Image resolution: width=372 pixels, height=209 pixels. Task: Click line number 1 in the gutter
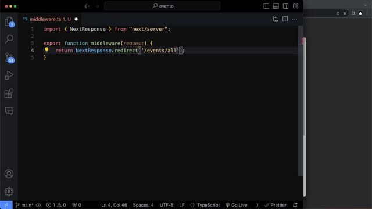[33, 29]
